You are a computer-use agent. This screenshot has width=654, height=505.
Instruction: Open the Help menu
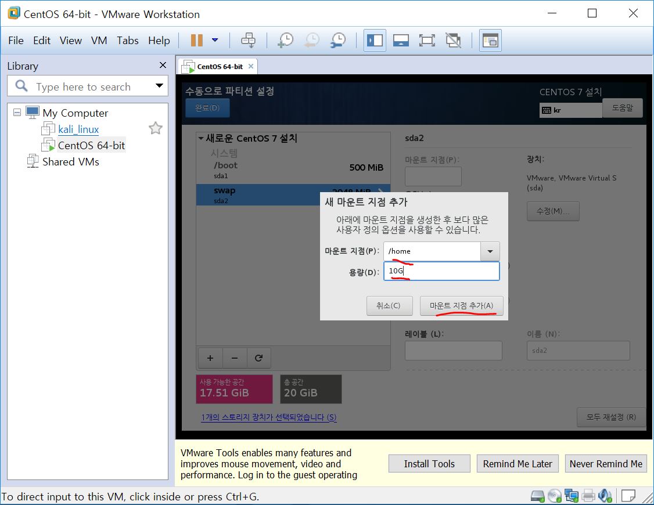pos(159,41)
